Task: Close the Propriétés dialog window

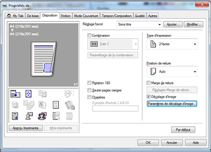Action: point(202,4)
